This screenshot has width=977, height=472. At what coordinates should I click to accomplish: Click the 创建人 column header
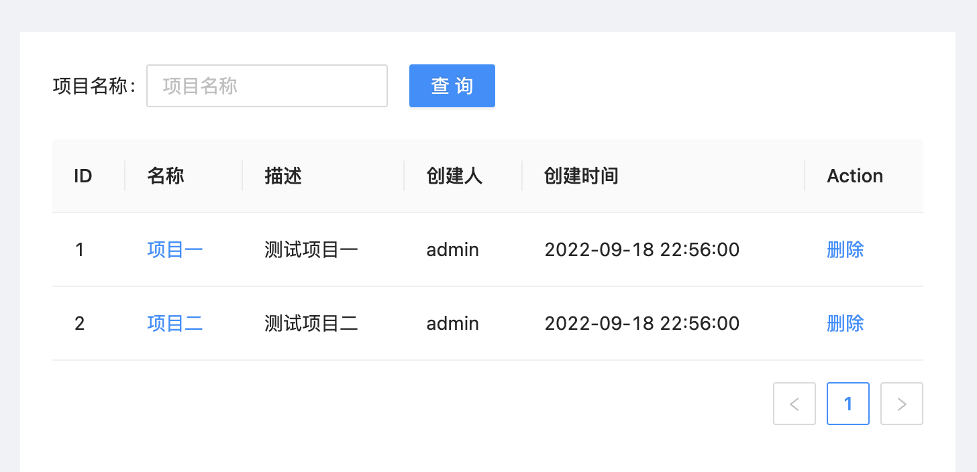(x=464, y=176)
